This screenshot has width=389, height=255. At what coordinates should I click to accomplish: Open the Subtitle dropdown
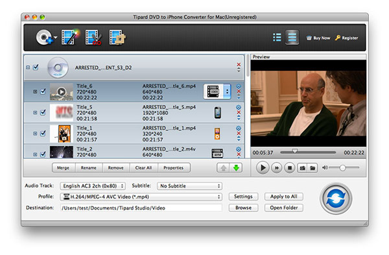coord(189,186)
